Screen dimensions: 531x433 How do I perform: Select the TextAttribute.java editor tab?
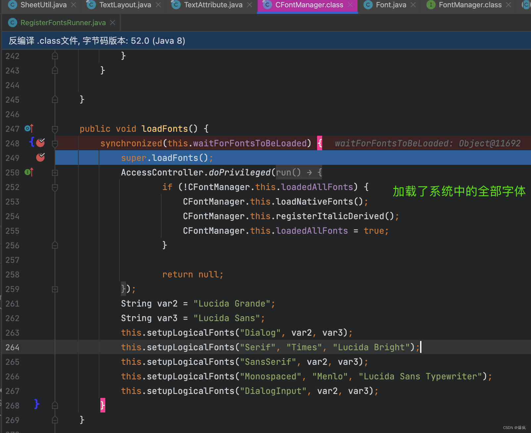(213, 5)
